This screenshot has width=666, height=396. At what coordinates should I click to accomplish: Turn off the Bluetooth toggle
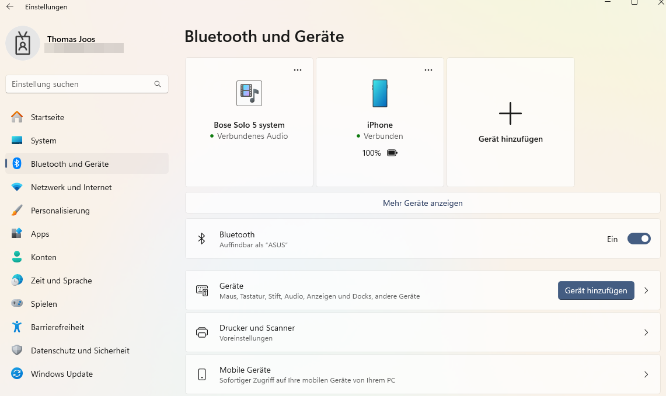639,239
